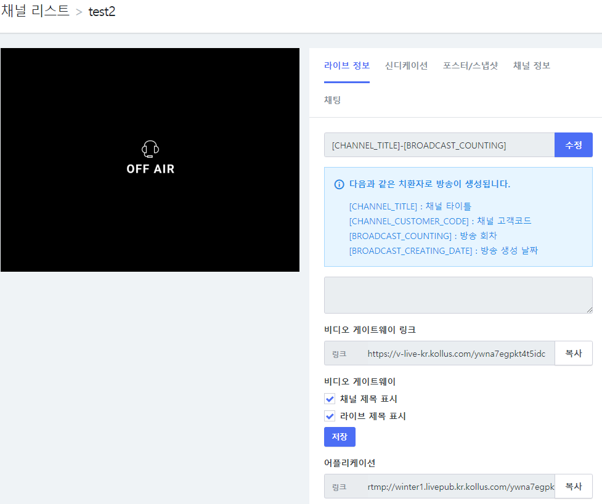The height and width of the screenshot is (504, 602).
Task: Click test2 in the breadcrumb
Action: (102, 12)
